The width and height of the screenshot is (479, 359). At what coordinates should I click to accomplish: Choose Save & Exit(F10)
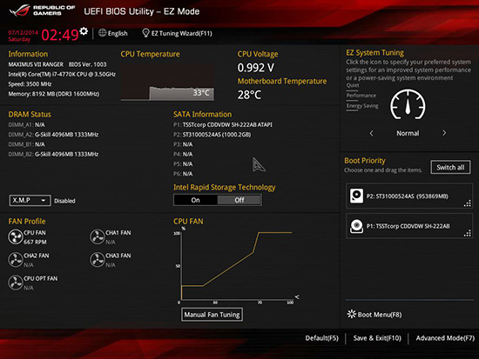(x=377, y=338)
